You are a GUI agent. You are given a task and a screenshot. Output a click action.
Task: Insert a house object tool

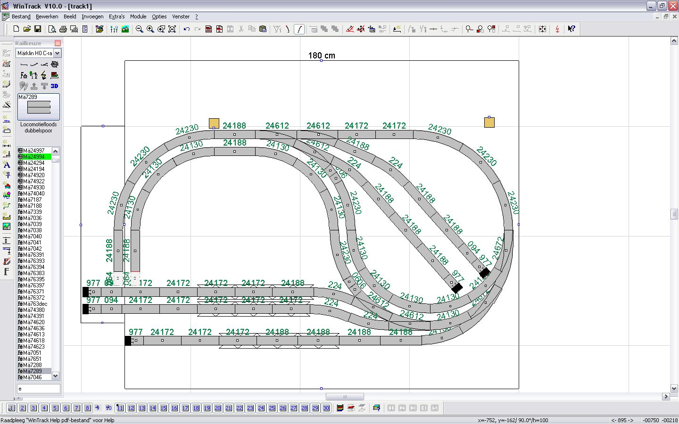click(x=7, y=186)
